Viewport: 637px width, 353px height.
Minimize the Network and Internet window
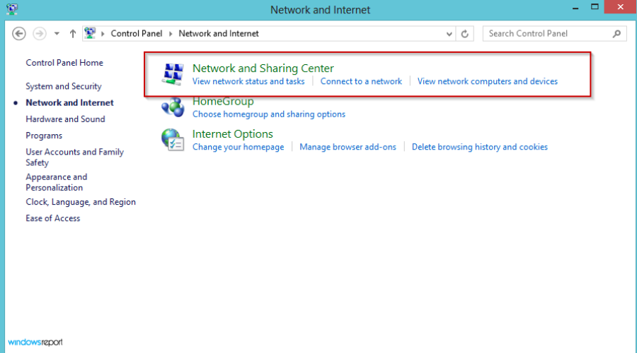click(575, 7)
